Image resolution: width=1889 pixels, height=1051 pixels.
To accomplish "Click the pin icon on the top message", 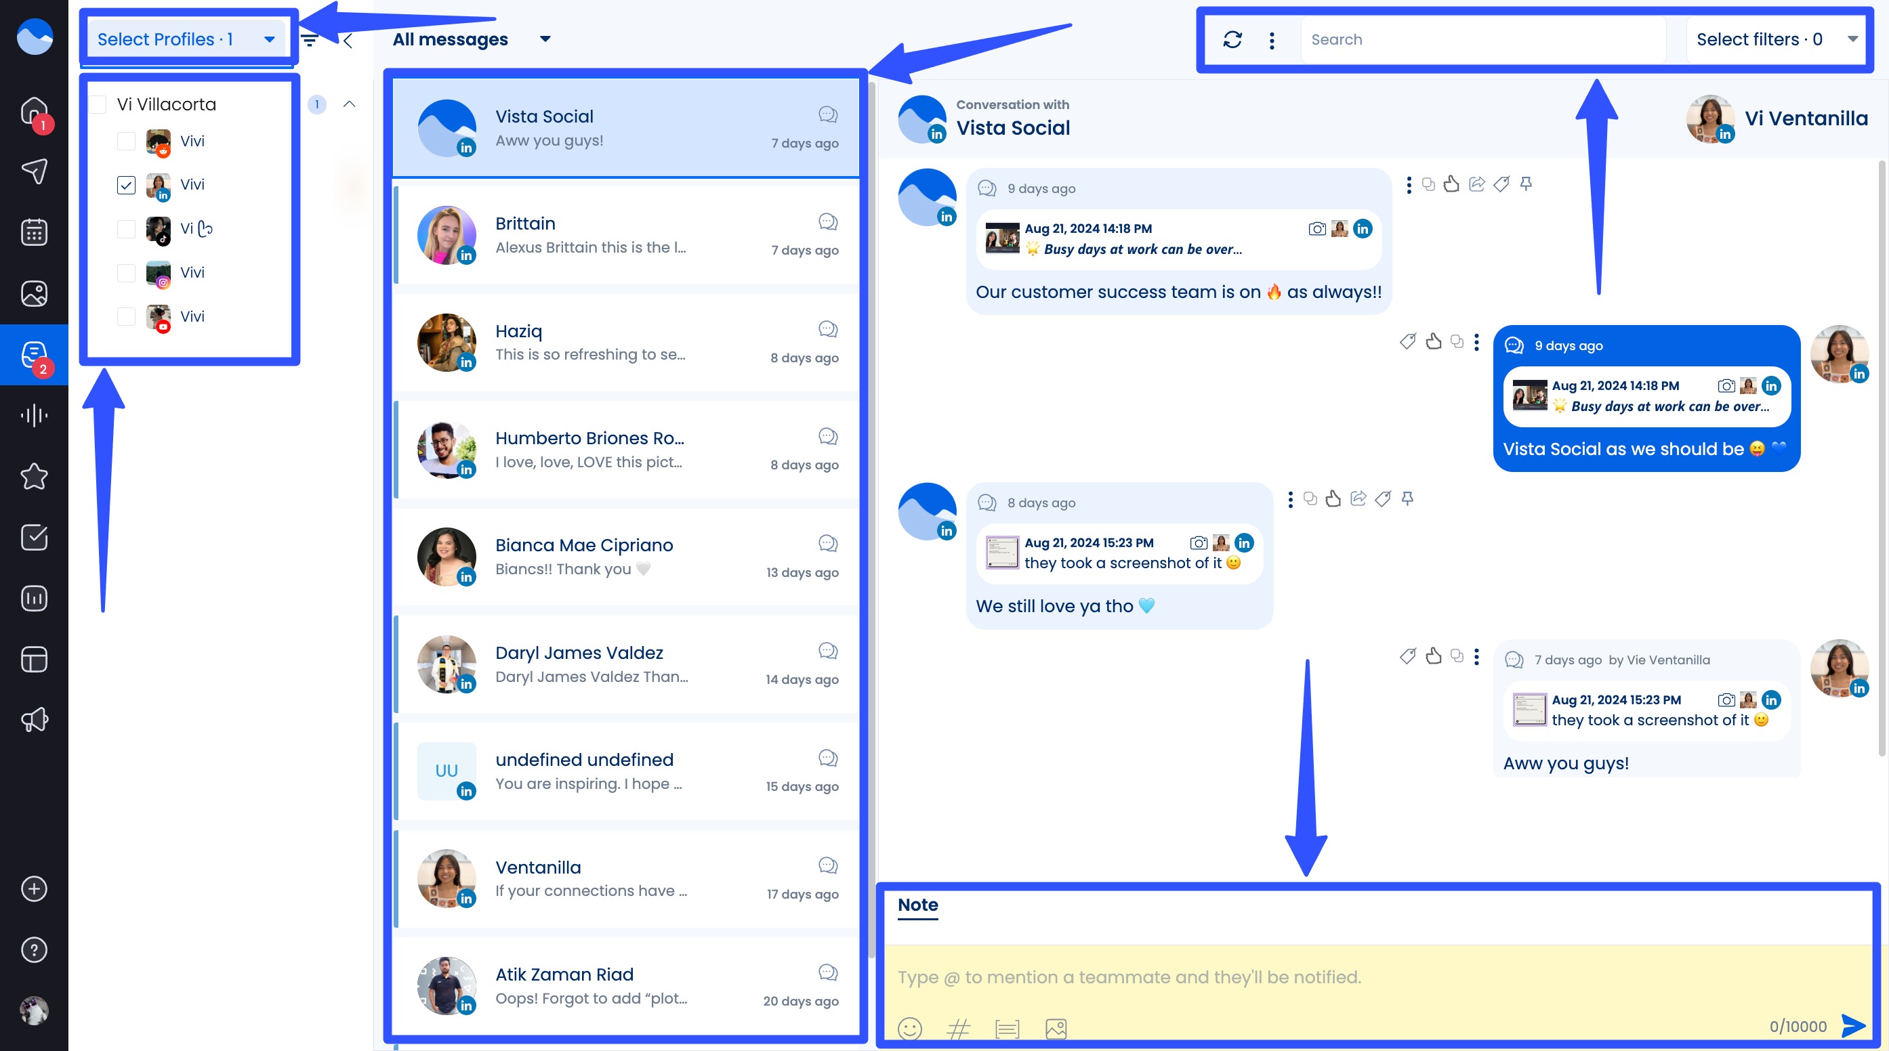I will pos(1526,185).
